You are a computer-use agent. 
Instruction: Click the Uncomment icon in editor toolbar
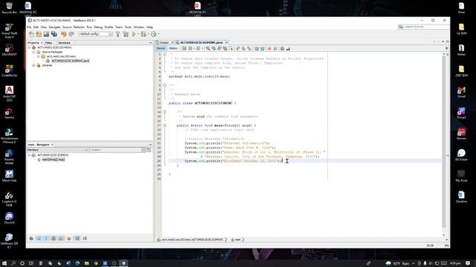pos(288,48)
